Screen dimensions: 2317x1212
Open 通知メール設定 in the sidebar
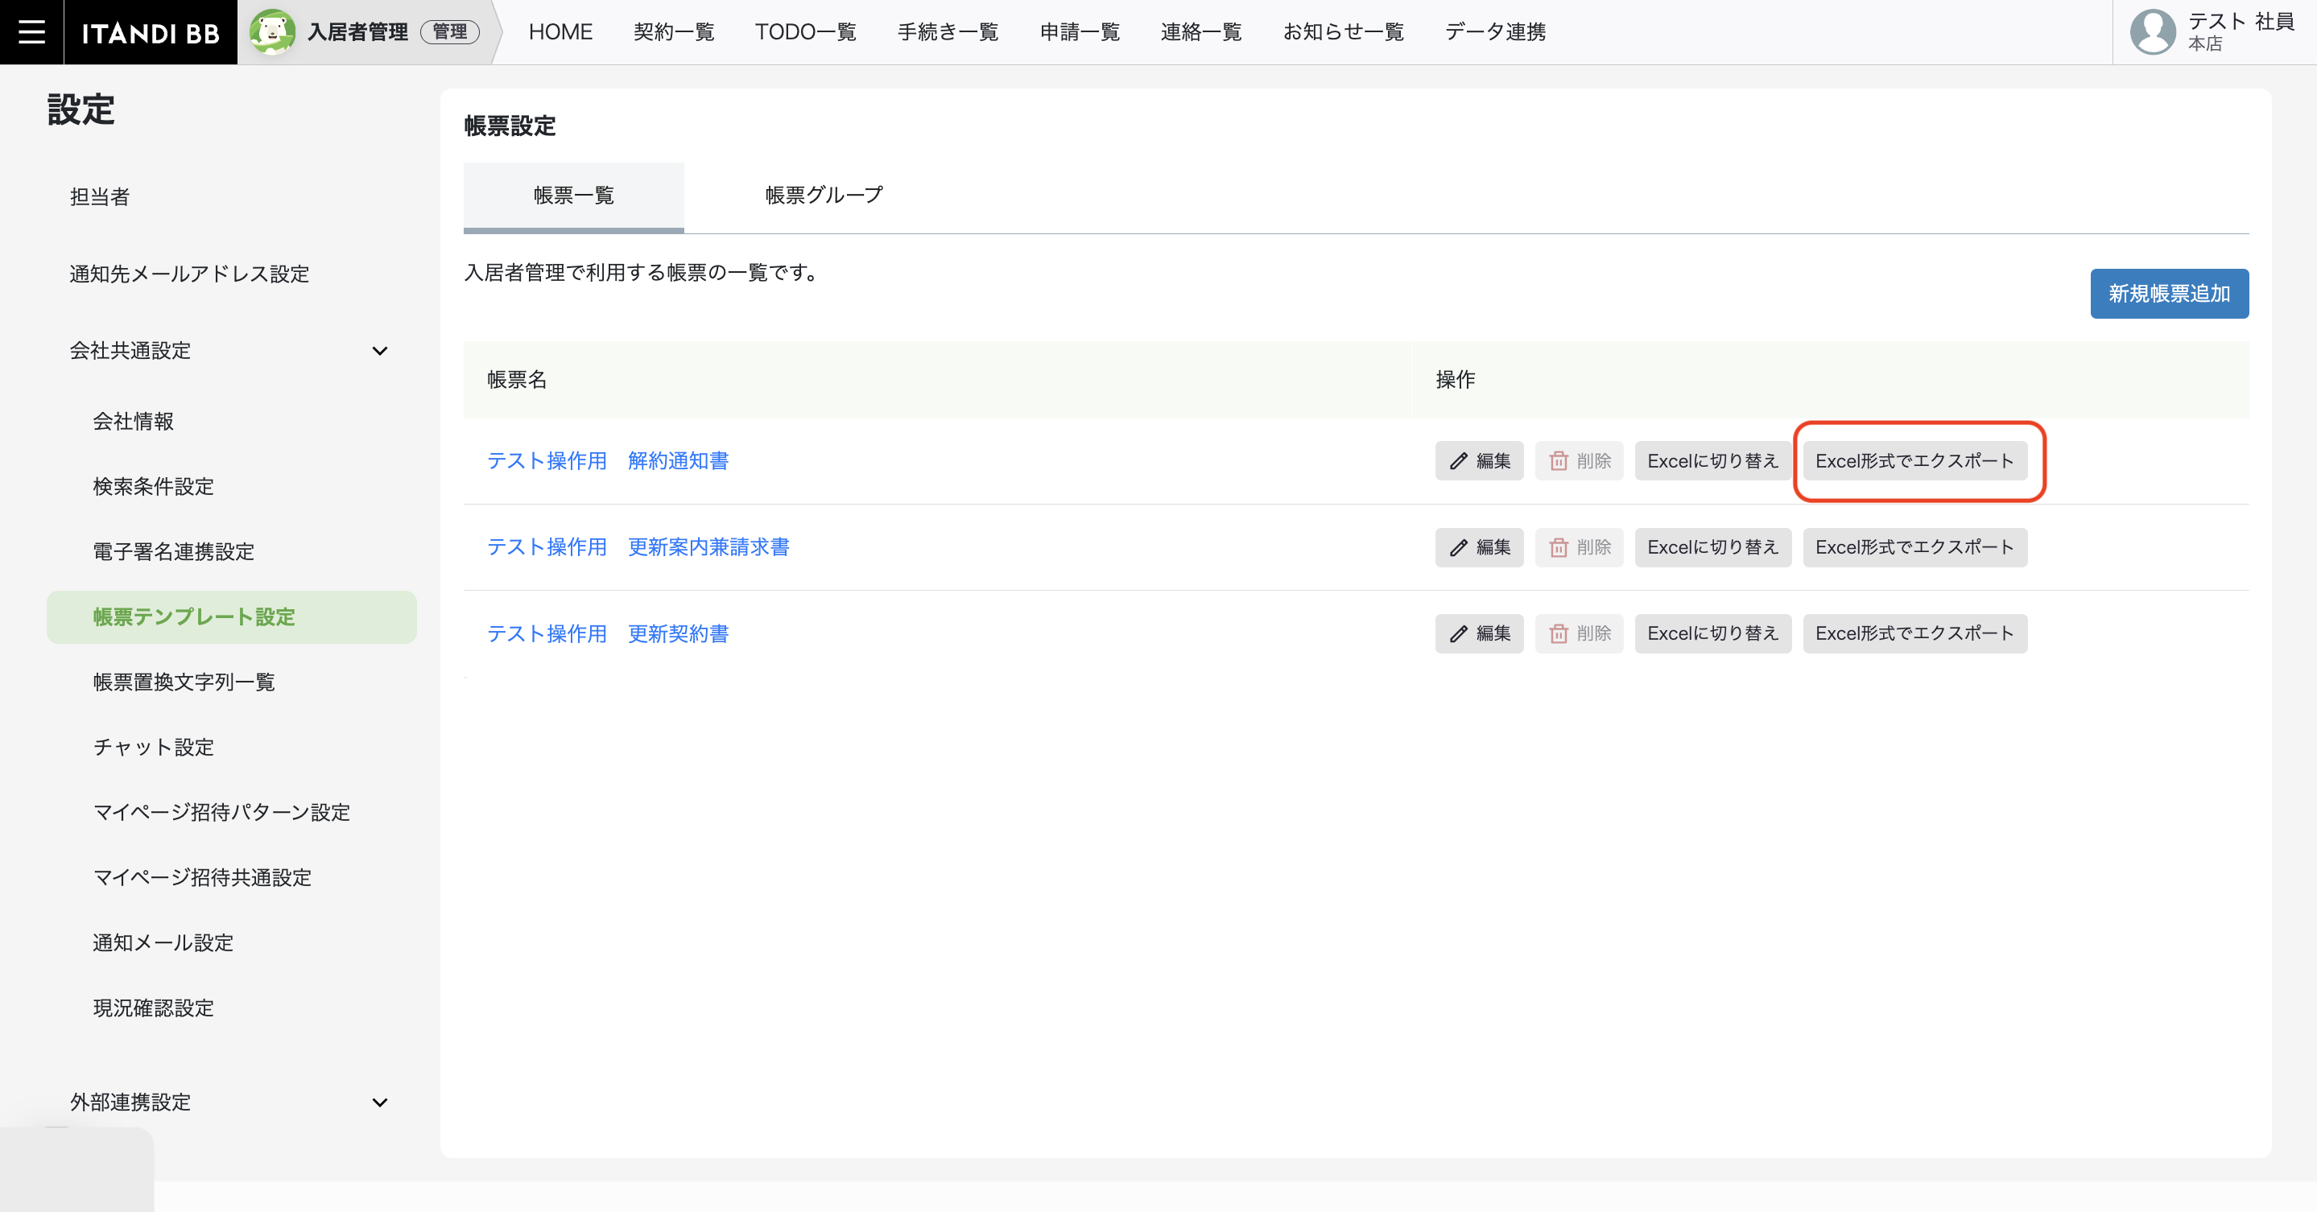tap(163, 942)
